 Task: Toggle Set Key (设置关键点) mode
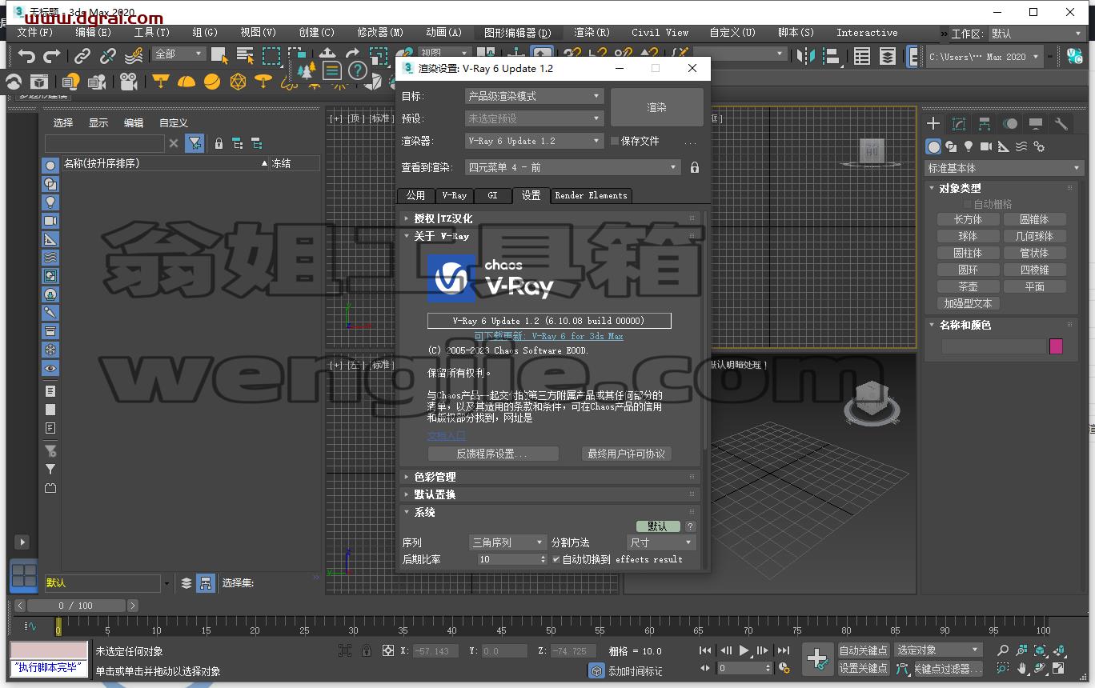click(x=863, y=668)
